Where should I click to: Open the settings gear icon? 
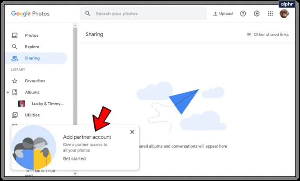point(257,13)
